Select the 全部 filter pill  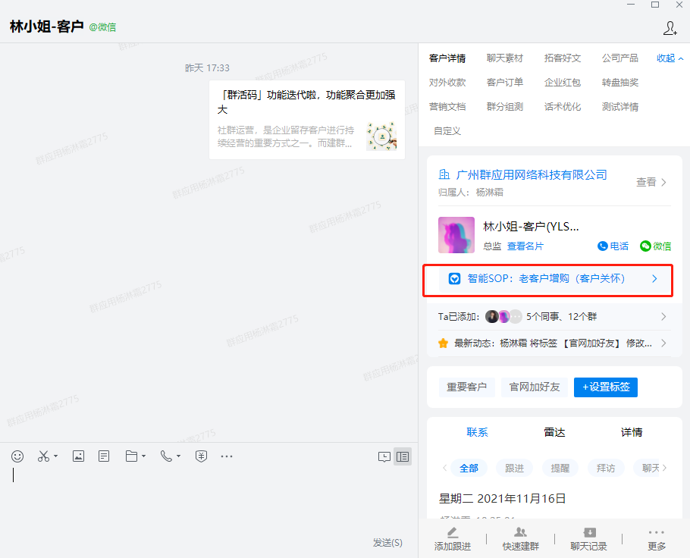(469, 468)
